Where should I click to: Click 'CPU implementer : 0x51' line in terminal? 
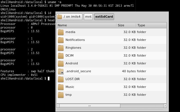[x=19, y=75]
